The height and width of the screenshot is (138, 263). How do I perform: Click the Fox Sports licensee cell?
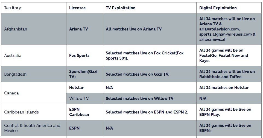tap(79, 56)
